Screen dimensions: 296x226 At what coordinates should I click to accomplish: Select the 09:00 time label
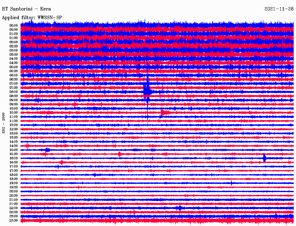coord(14,100)
